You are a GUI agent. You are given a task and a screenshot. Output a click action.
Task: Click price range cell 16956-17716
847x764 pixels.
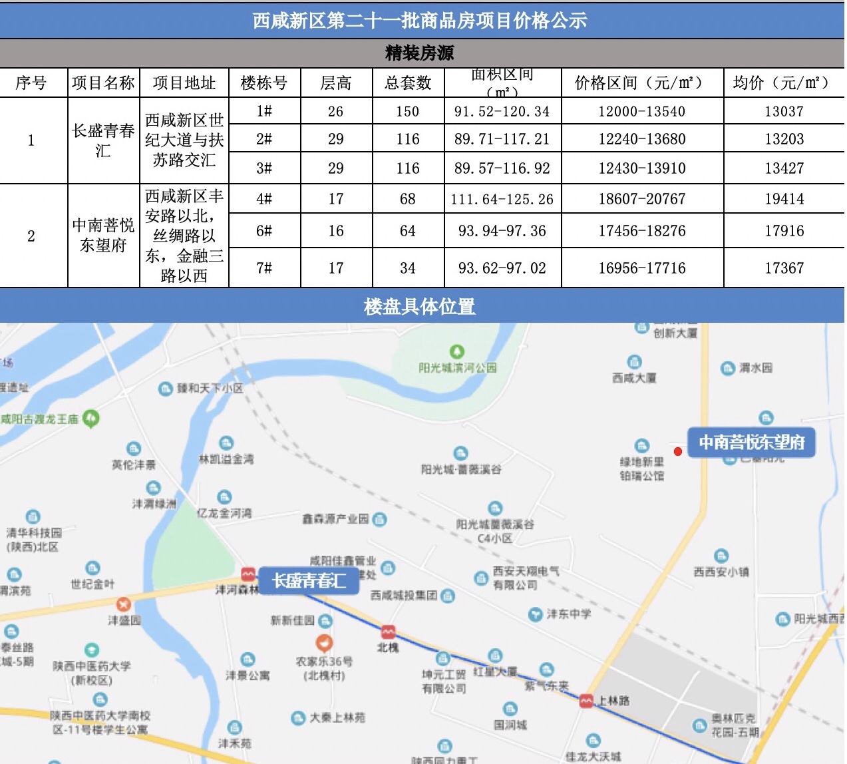[x=642, y=268]
